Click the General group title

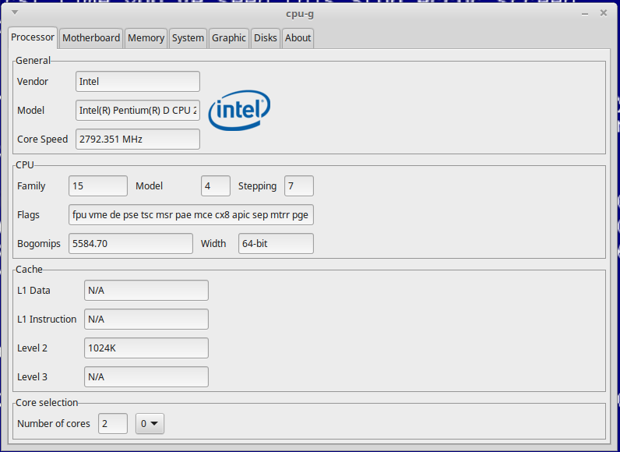pos(33,61)
